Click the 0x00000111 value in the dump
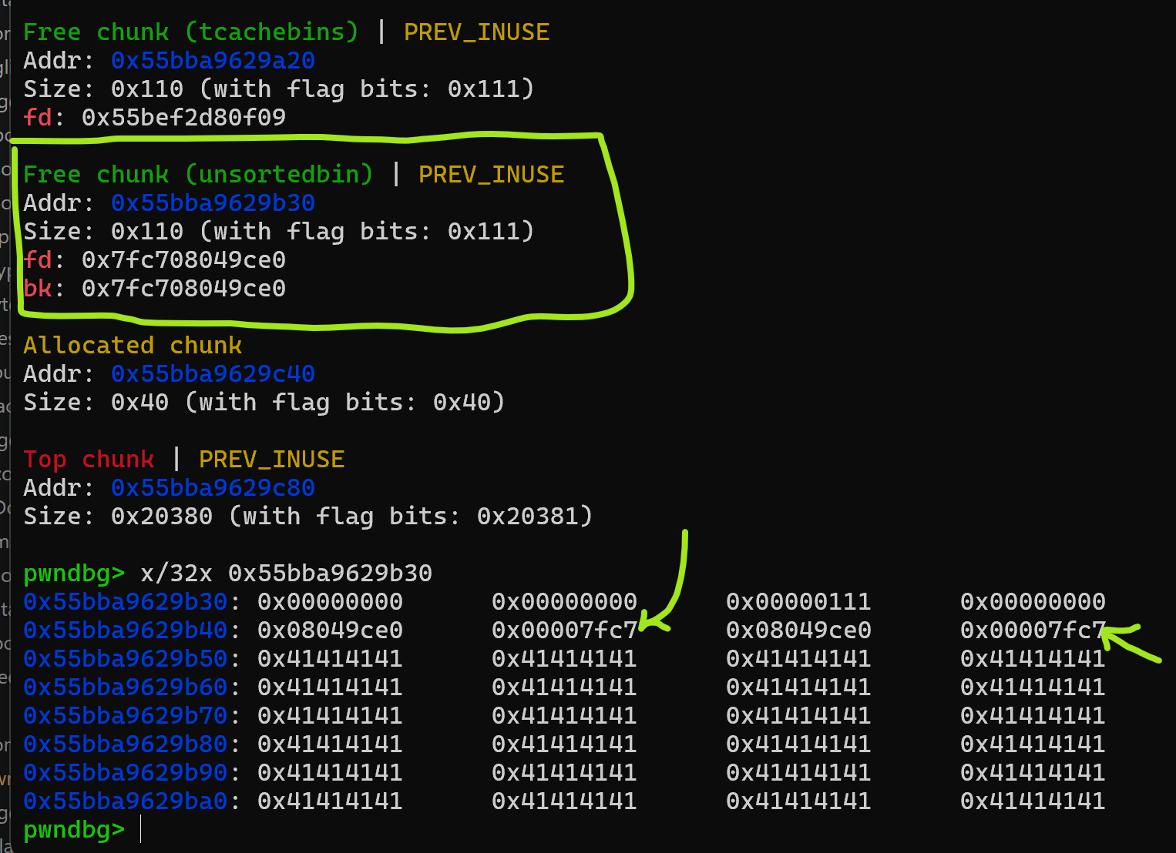 pos(798,602)
